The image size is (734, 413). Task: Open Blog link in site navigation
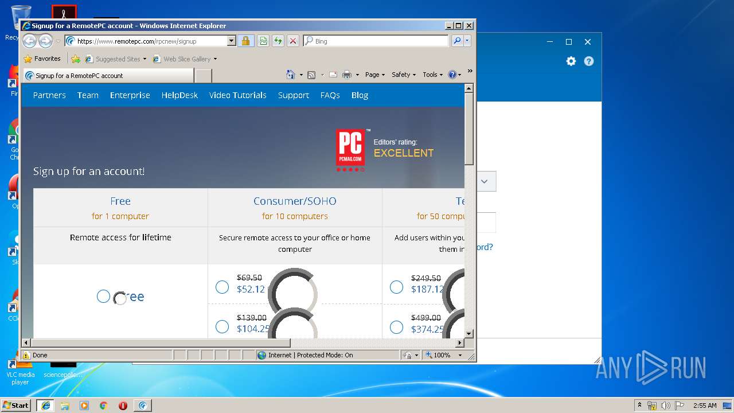coord(360,95)
